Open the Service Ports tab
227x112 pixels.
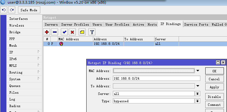(196, 24)
